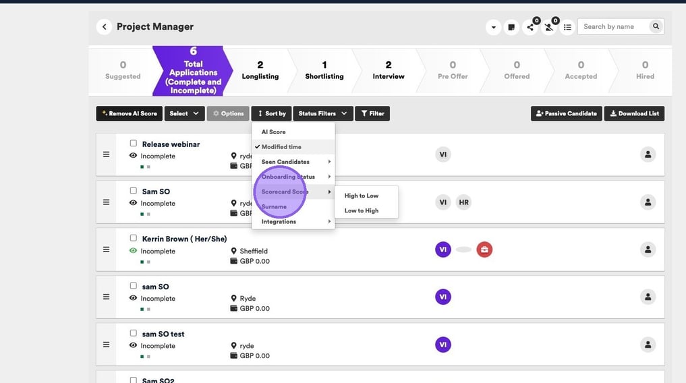Image resolution: width=686 pixels, height=383 pixels.
Task: Open the caret dropdown in header
Action: [x=494, y=28]
